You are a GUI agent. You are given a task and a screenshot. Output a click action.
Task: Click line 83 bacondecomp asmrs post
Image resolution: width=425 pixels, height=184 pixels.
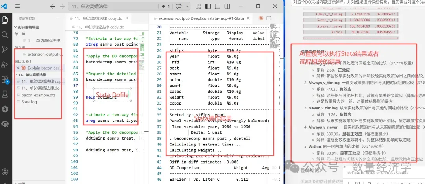(x=112, y=62)
